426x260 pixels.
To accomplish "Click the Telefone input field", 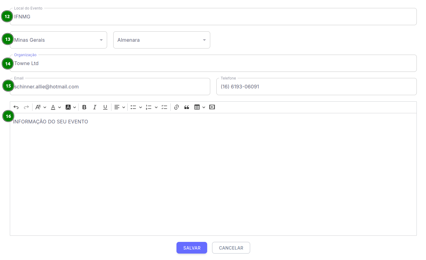I will tap(316, 87).
